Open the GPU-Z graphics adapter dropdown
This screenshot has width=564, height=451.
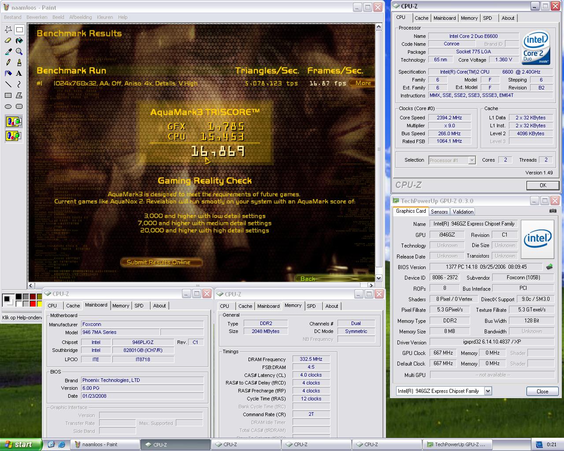pyautogui.click(x=488, y=391)
